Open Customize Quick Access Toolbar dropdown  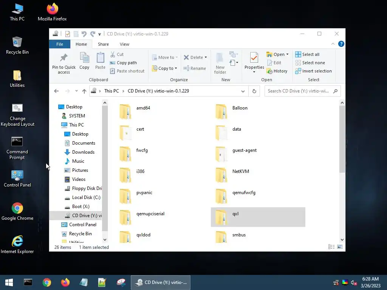click(x=99, y=34)
